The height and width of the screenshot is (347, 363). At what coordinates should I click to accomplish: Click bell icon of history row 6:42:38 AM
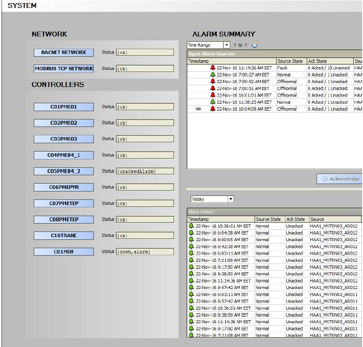191,246
